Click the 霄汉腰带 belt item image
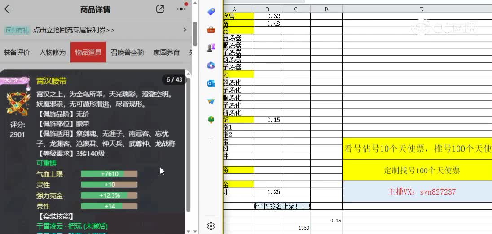This screenshot has width=492, height=234. point(18,104)
